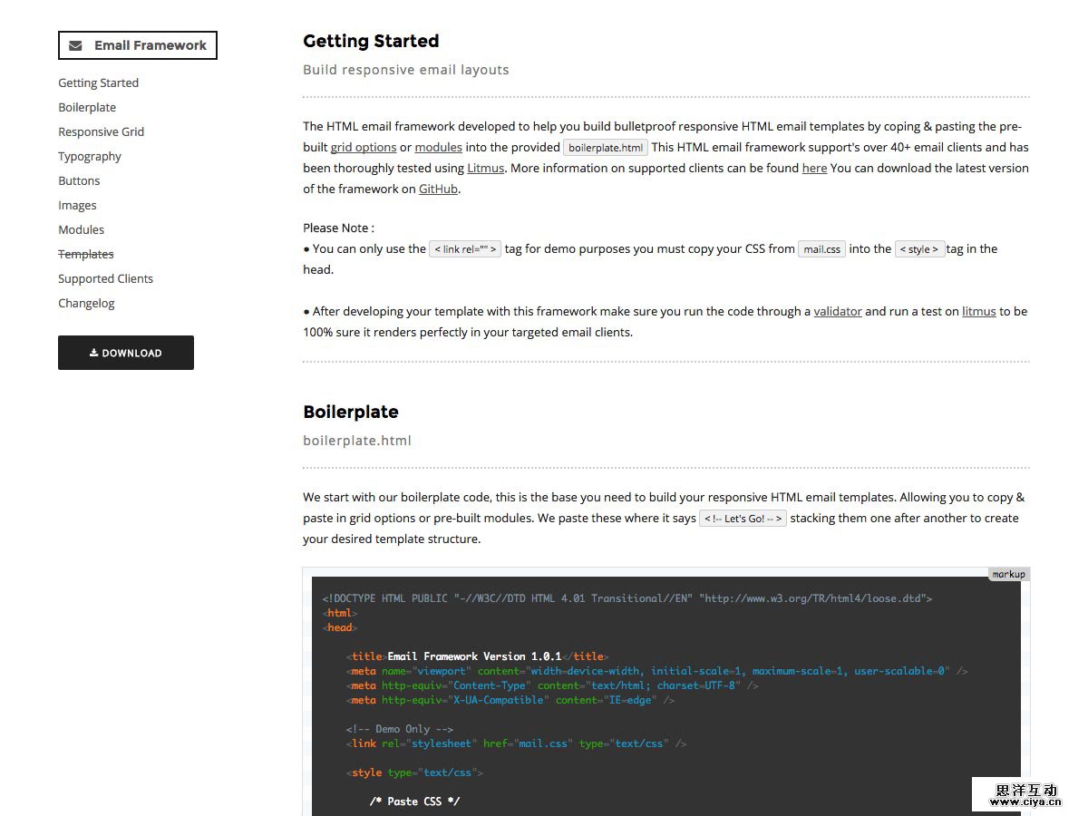Click the 'here' supported clients link
Viewport: 1088px width, 816px height.
click(x=814, y=168)
